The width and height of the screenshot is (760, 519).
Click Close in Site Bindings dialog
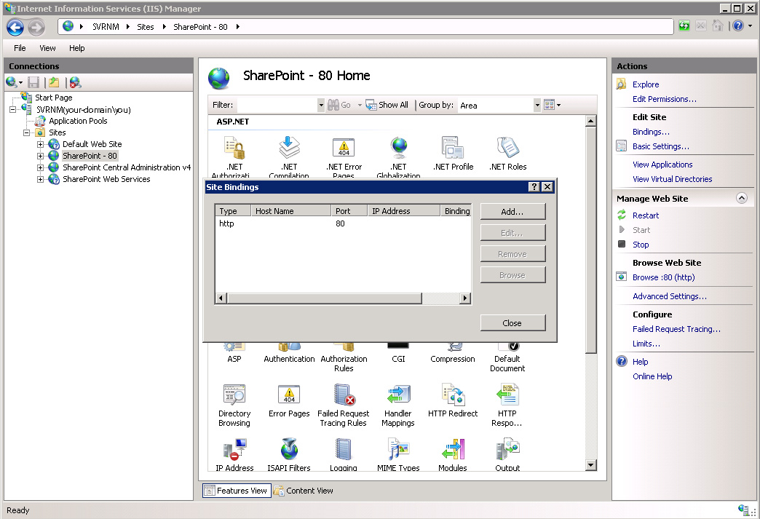[512, 323]
